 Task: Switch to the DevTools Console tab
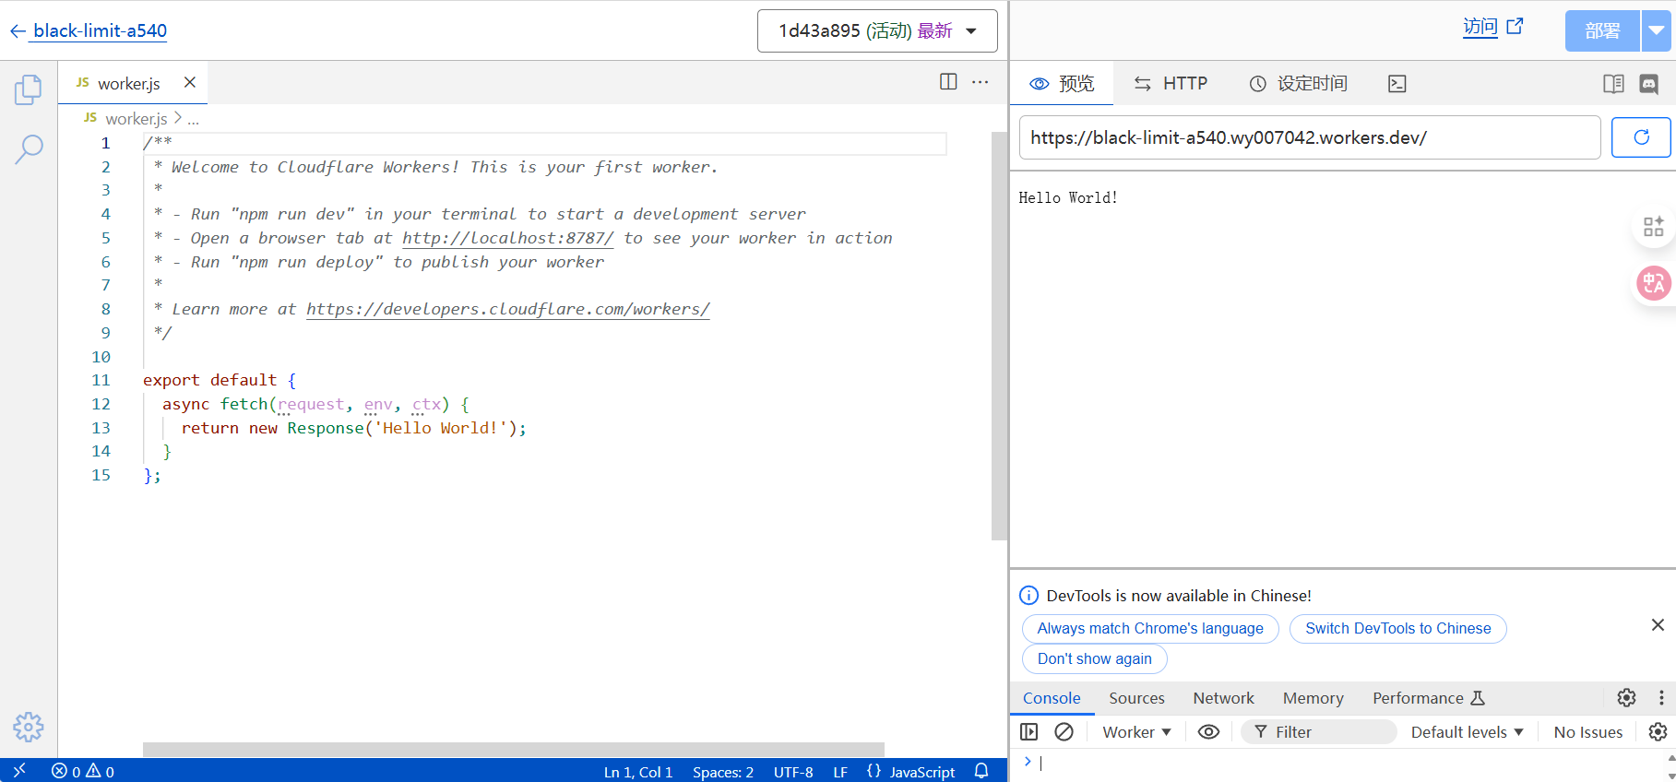1052,698
